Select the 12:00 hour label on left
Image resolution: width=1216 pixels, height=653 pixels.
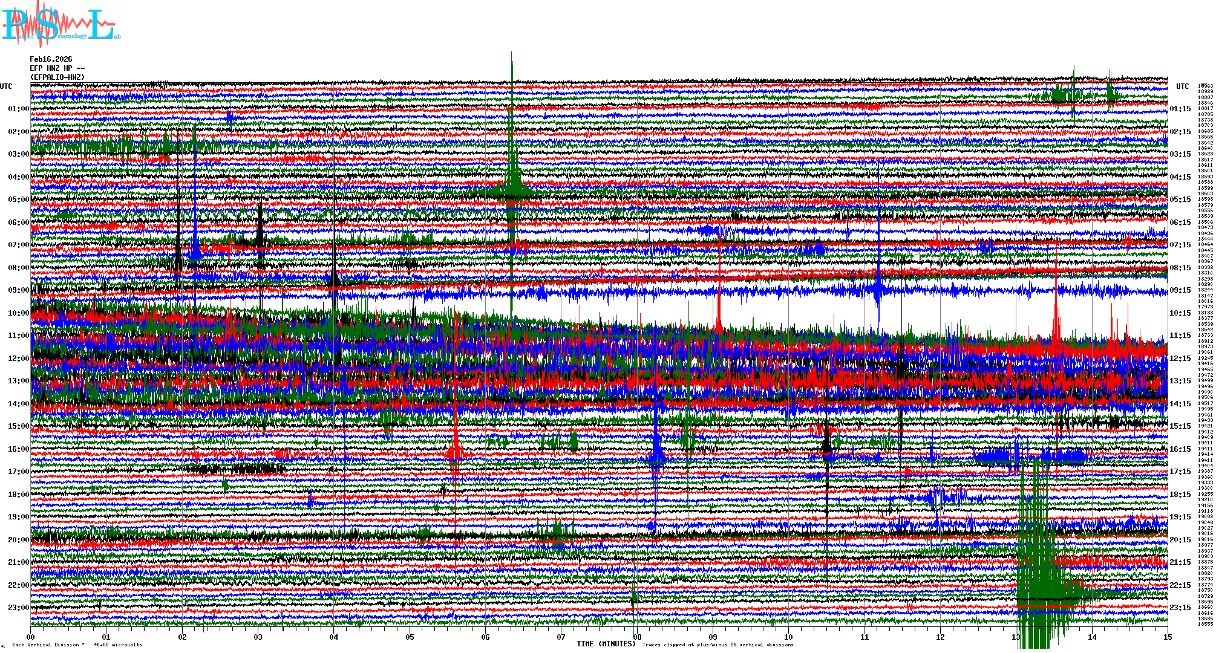[x=18, y=359]
